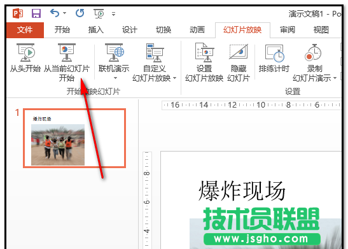Open 自定义幻灯片放映 options
This screenshot has width=348, height=249.
point(155,62)
